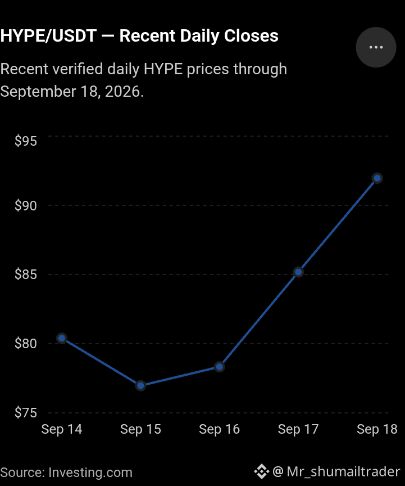
Task: Click the $75 y-axis label
Action: 26,413
